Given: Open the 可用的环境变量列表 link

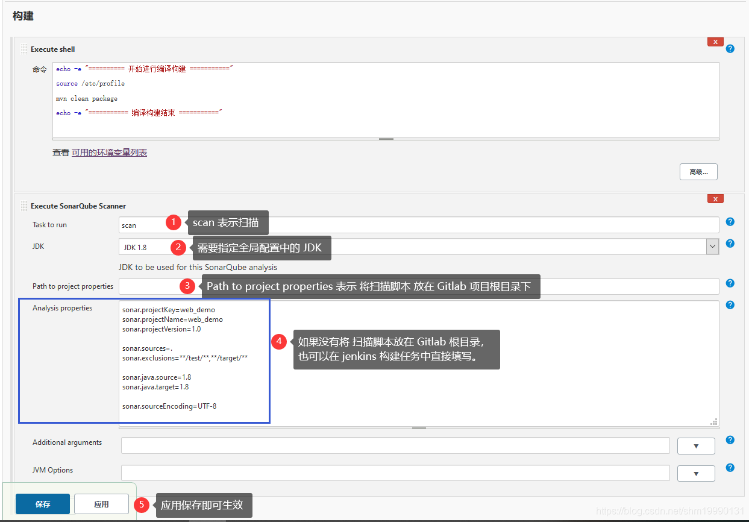Looking at the screenshot, I should (x=109, y=153).
